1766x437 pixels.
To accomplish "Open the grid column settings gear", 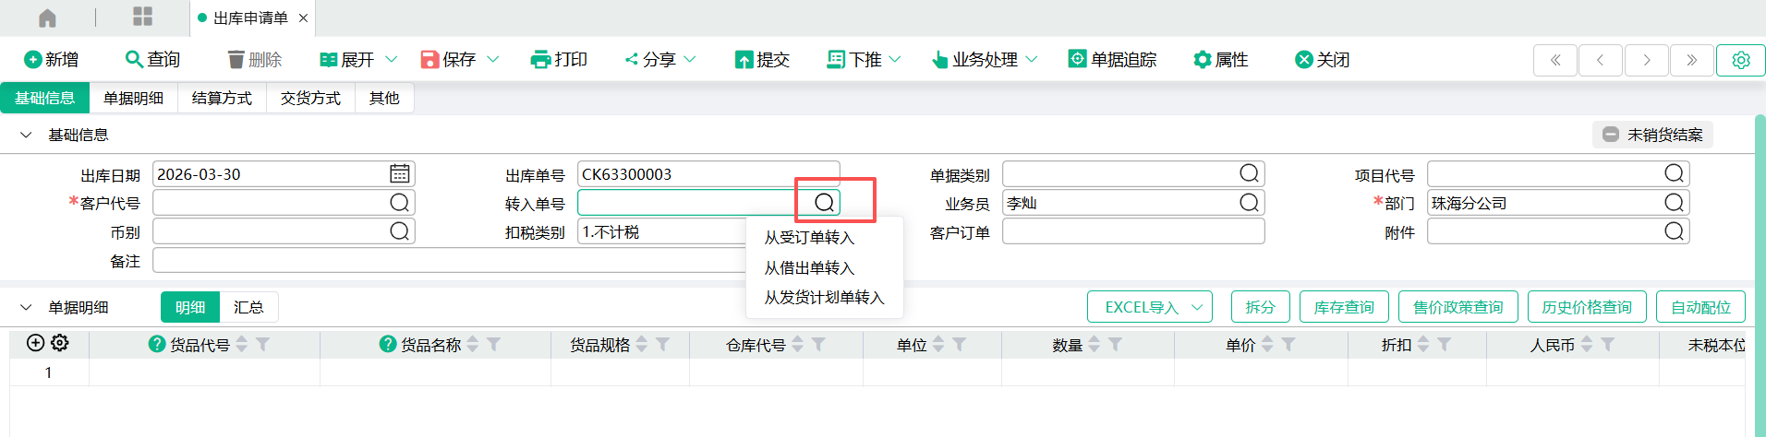I will [x=60, y=343].
